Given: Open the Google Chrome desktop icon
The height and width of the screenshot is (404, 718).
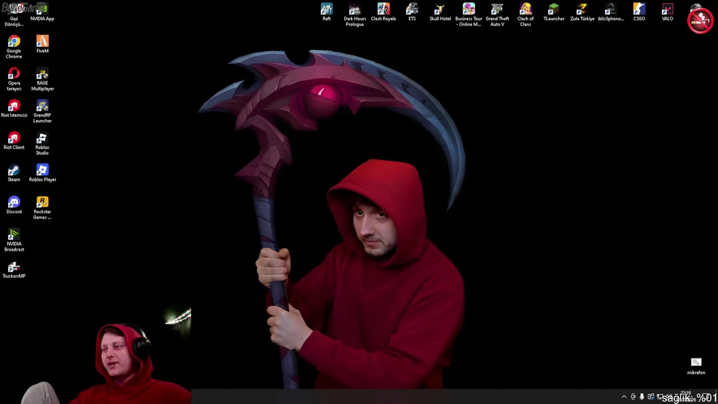Looking at the screenshot, I should (x=14, y=47).
